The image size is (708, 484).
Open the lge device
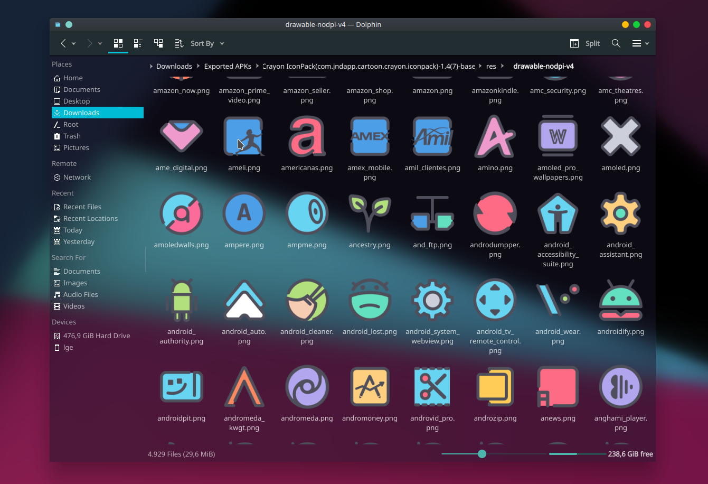(x=98, y=347)
